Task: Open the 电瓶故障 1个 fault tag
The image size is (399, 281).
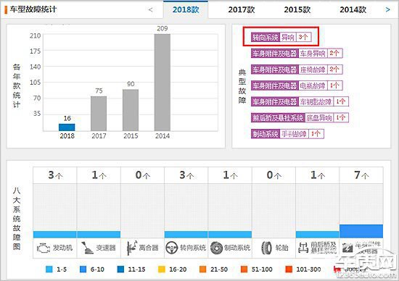Action: click(x=297, y=85)
